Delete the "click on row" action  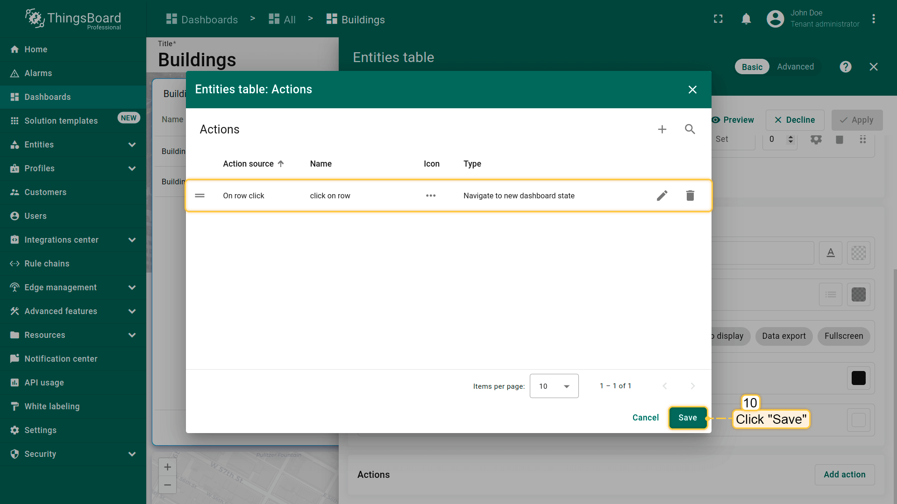690,196
